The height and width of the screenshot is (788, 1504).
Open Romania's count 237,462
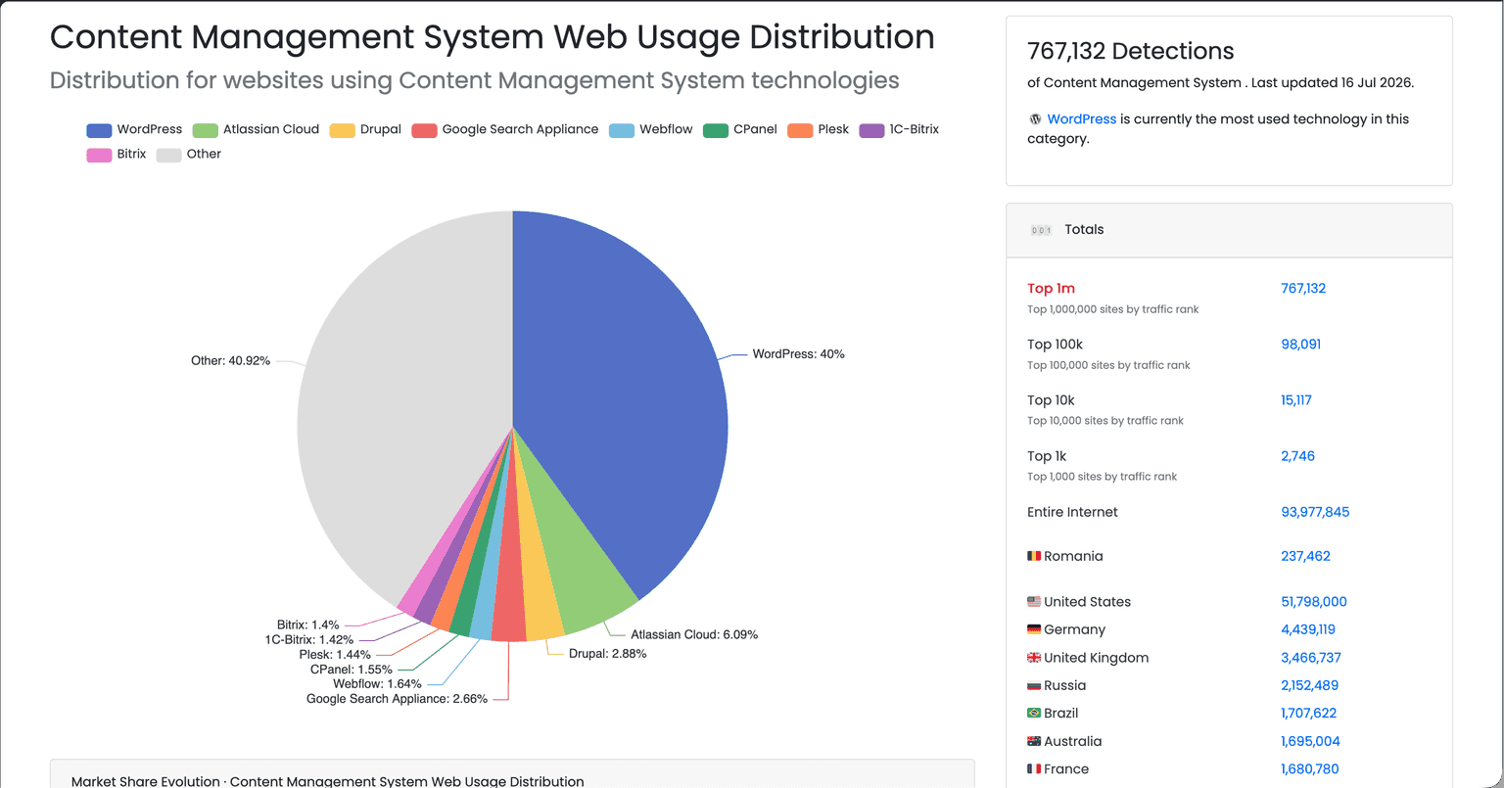click(1305, 556)
